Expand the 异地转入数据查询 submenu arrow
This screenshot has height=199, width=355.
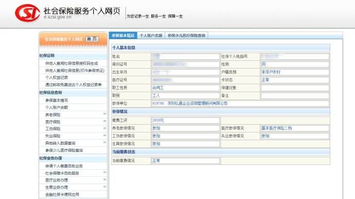pyautogui.click(x=104, y=142)
